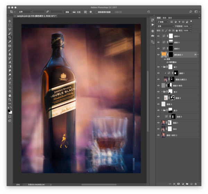The width and height of the screenshot is (208, 194).
Task: Click new adjustment layer icon
Action: click(183, 184)
